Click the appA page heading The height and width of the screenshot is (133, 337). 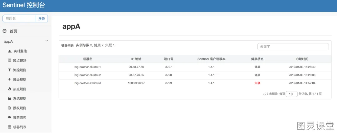click(x=71, y=27)
